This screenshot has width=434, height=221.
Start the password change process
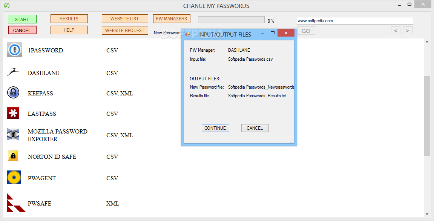[x=22, y=19]
